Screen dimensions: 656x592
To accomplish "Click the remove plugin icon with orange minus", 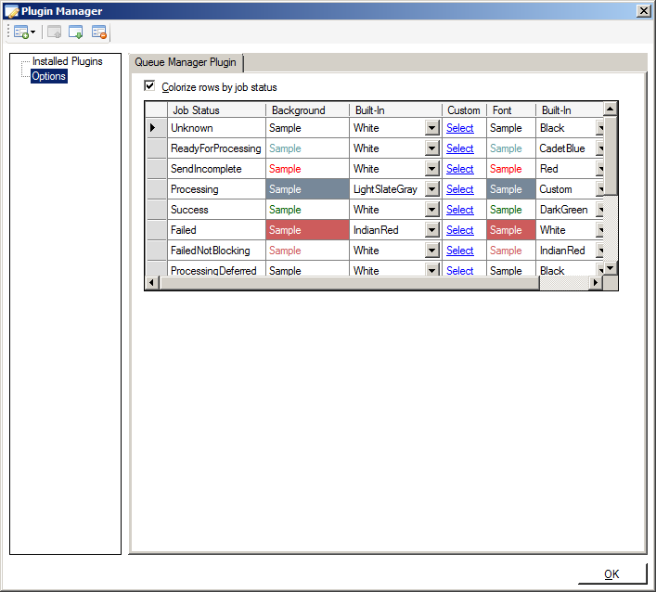I will pyautogui.click(x=99, y=32).
